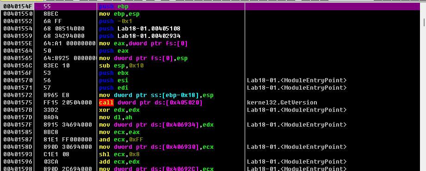The width and height of the screenshot is (426, 171).
Task: Click the 'mov ecx,eax' instruction
Action: (x=119, y=132)
